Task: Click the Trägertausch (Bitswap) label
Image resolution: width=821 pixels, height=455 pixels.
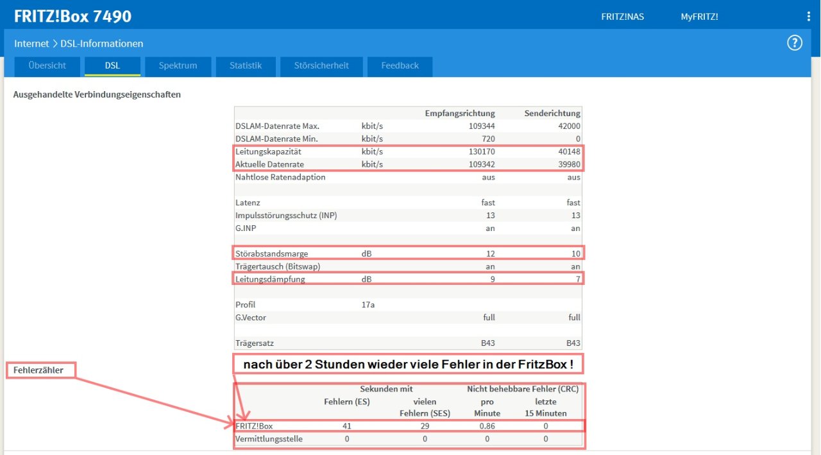Action: coord(278,266)
